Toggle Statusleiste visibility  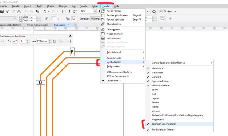180,73
